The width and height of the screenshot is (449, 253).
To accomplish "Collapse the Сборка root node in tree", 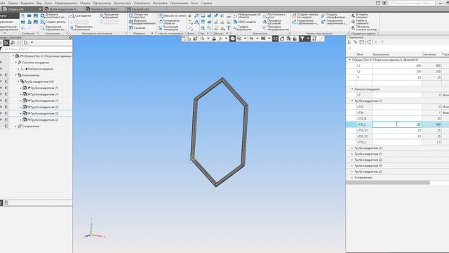I will point(13,56).
